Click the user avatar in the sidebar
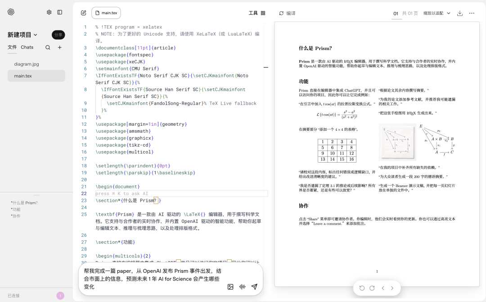The height and width of the screenshot is (302, 486). [60, 296]
